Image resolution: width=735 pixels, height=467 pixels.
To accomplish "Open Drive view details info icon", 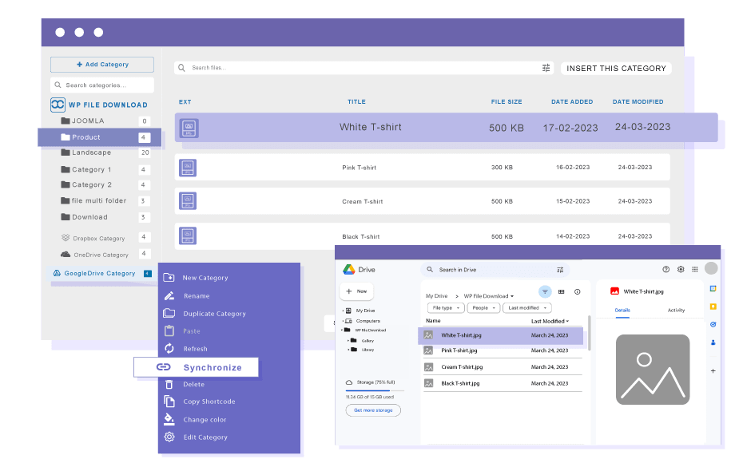I will pos(578,292).
